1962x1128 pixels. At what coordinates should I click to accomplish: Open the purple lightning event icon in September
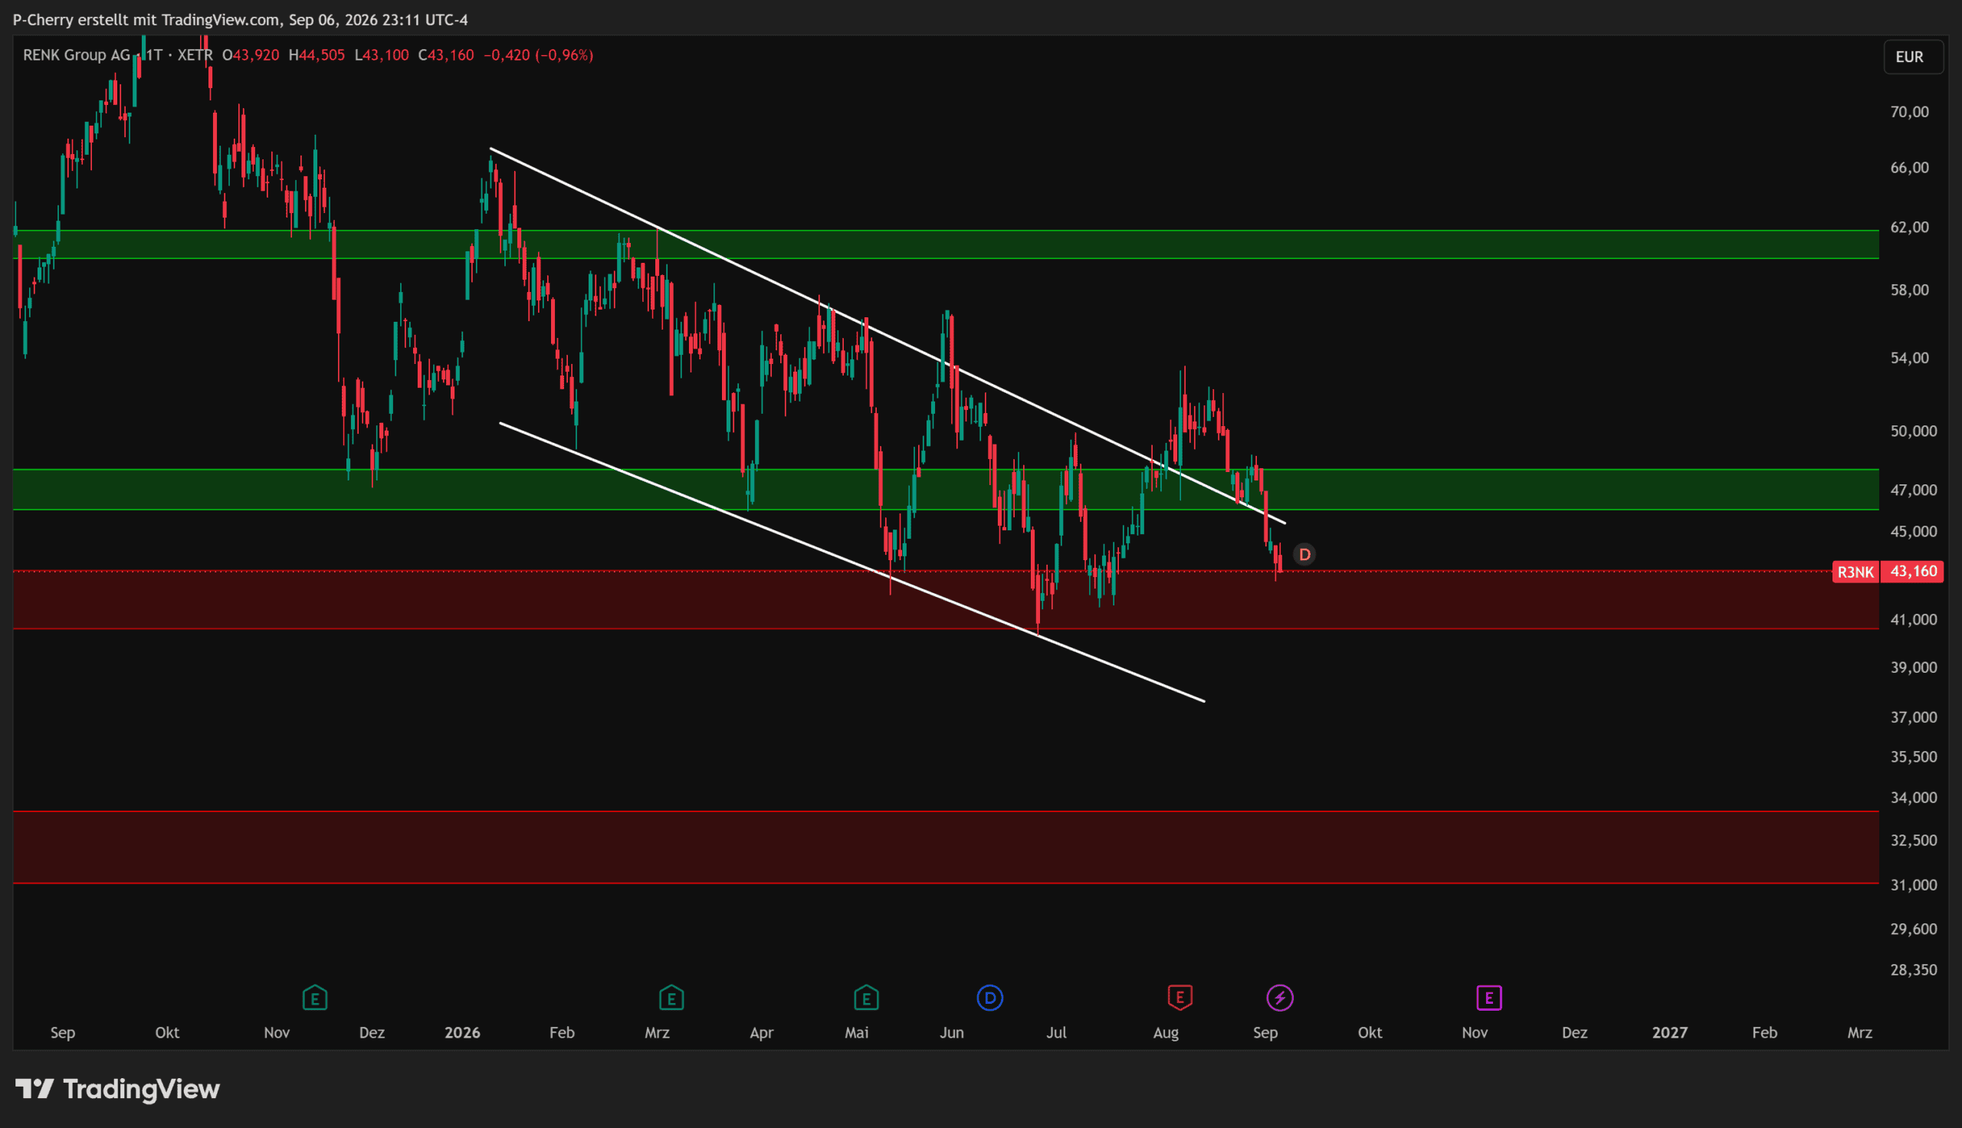1280,998
